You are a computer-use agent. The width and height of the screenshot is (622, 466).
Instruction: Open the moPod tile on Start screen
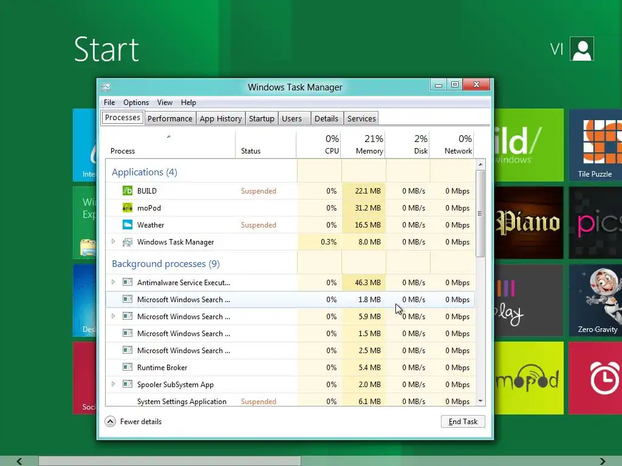coord(529,378)
